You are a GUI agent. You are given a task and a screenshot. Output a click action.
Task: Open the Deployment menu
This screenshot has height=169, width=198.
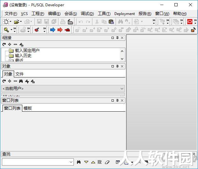[124, 13]
